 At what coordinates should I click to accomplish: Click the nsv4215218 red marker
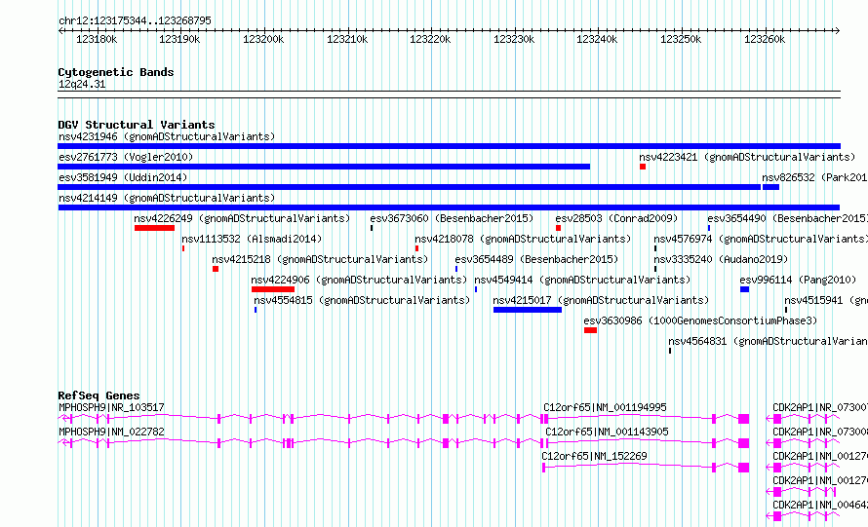point(216,269)
